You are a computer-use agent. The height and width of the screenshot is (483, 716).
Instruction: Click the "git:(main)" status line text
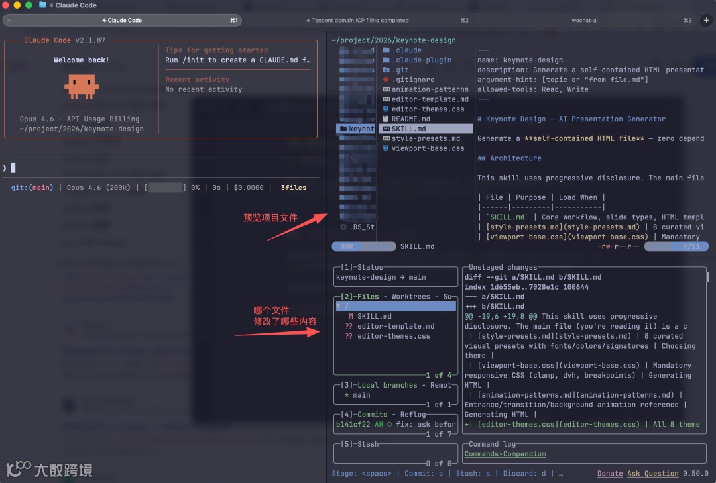[x=32, y=188]
